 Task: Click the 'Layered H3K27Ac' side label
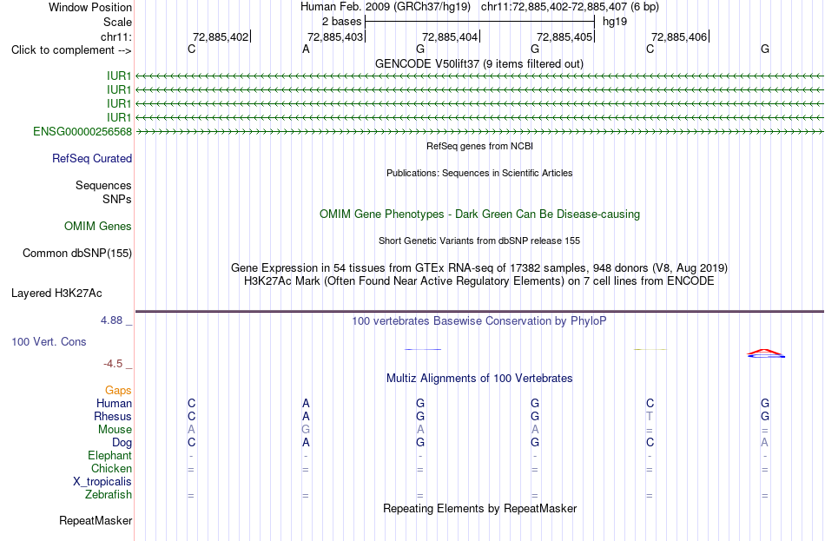click(56, 294)
